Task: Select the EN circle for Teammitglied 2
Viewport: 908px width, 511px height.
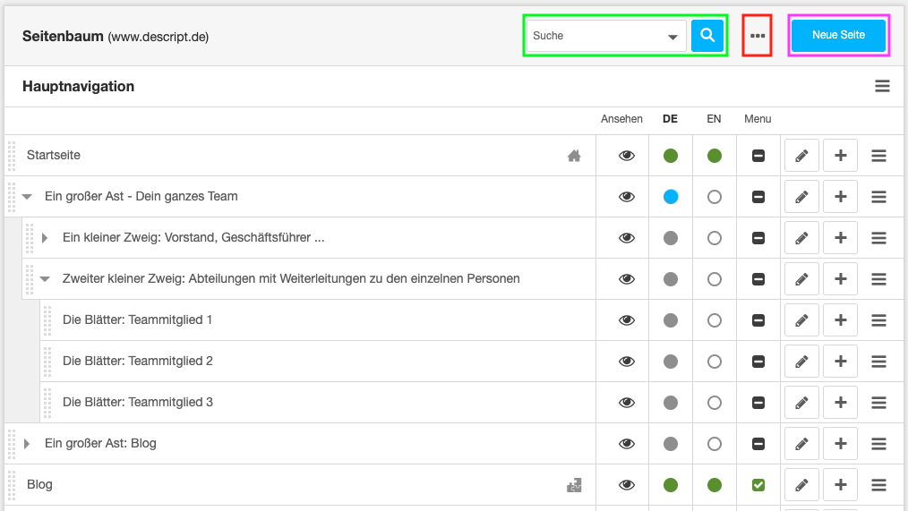Action: 715,362
